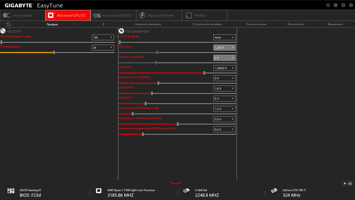The width and height of the screenshot is (355, 200).
Task: Open the CPU Vcore dropdown showing 1,225 V
Action: pyautogui.click(x=224, y=47)
